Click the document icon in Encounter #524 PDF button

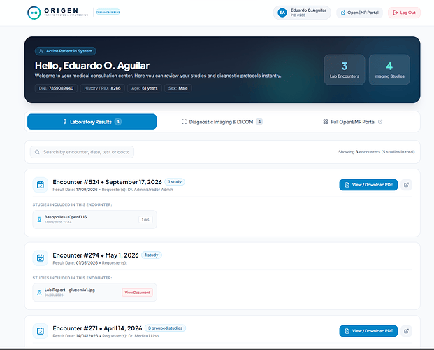347,185
